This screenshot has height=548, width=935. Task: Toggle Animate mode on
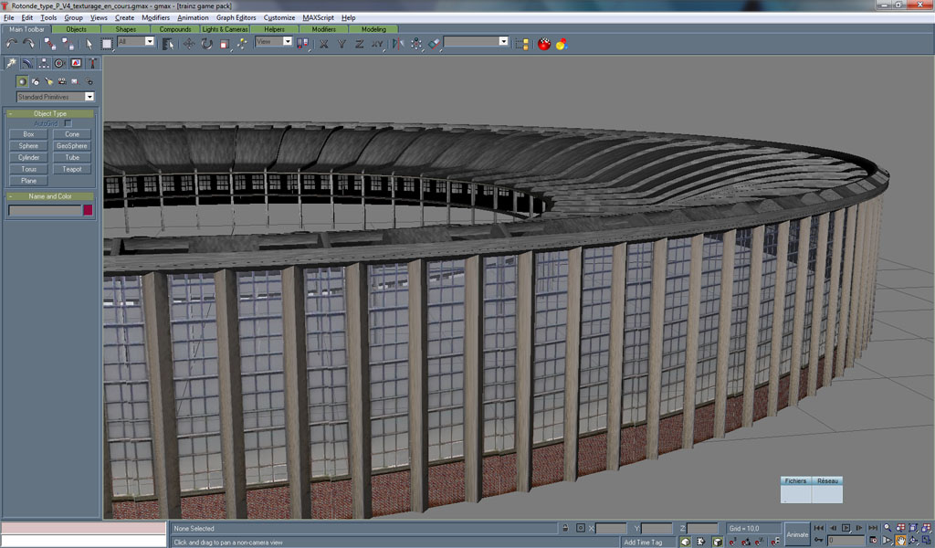click(797, 534)
